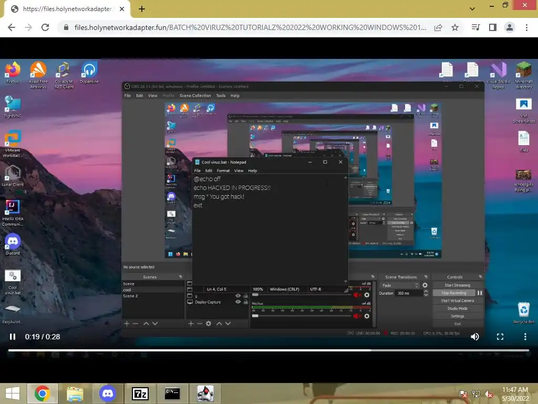Click the Firefox desktop icon in the video
This screenshot has width=538, height=404.
pos(13,73)
